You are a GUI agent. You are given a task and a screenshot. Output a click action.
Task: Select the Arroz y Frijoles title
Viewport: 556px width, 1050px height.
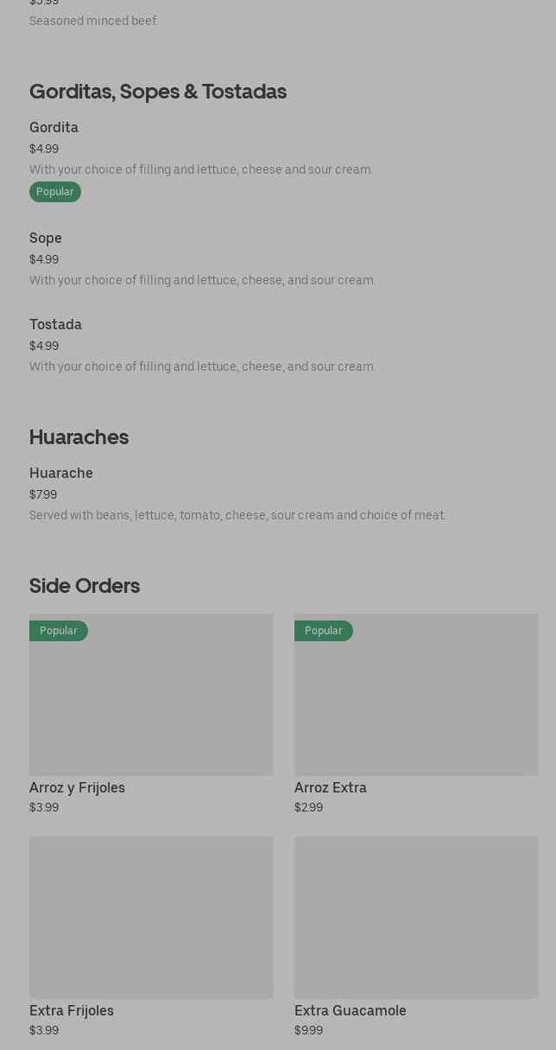point(77,788)
